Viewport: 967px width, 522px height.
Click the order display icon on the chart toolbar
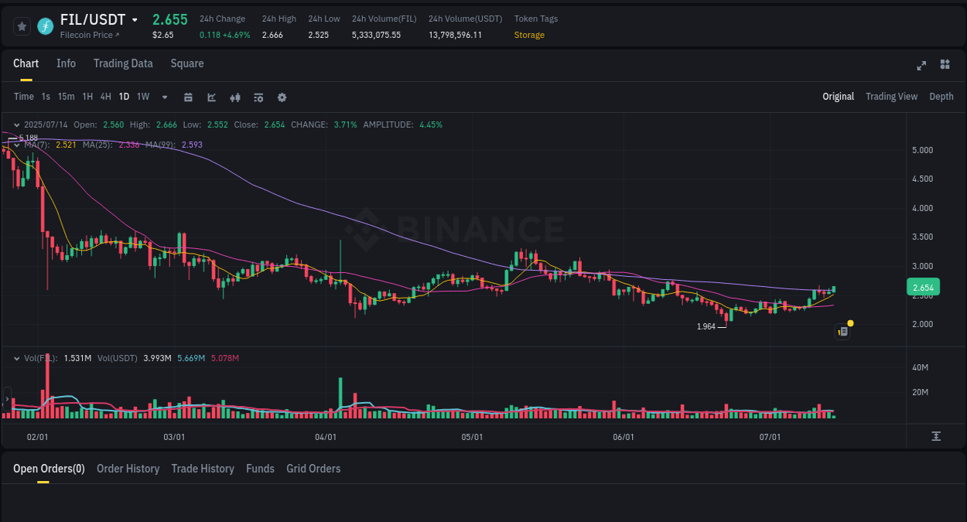[258, 97]
